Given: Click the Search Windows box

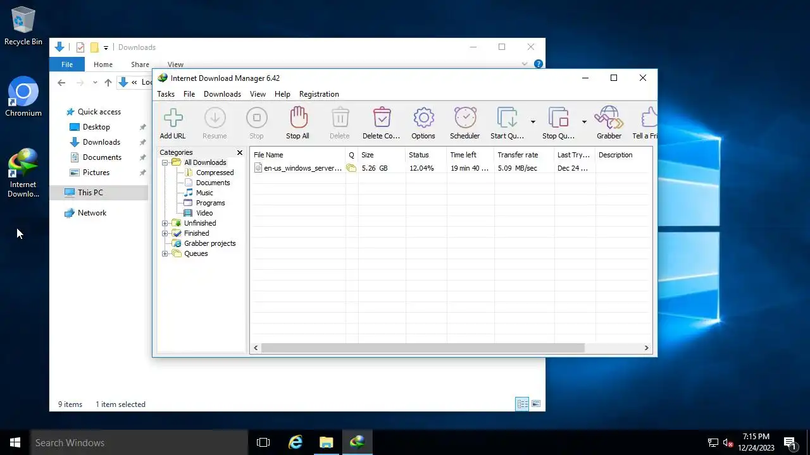Looking at the screenshot, I should point(139,442).
